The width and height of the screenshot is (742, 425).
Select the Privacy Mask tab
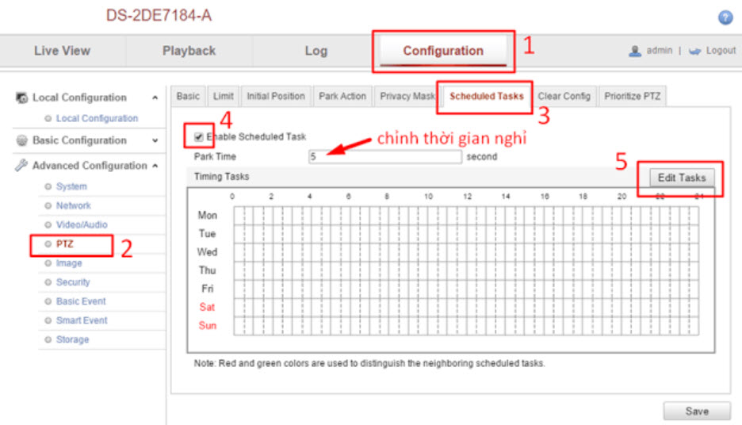[x=407, y=96]
